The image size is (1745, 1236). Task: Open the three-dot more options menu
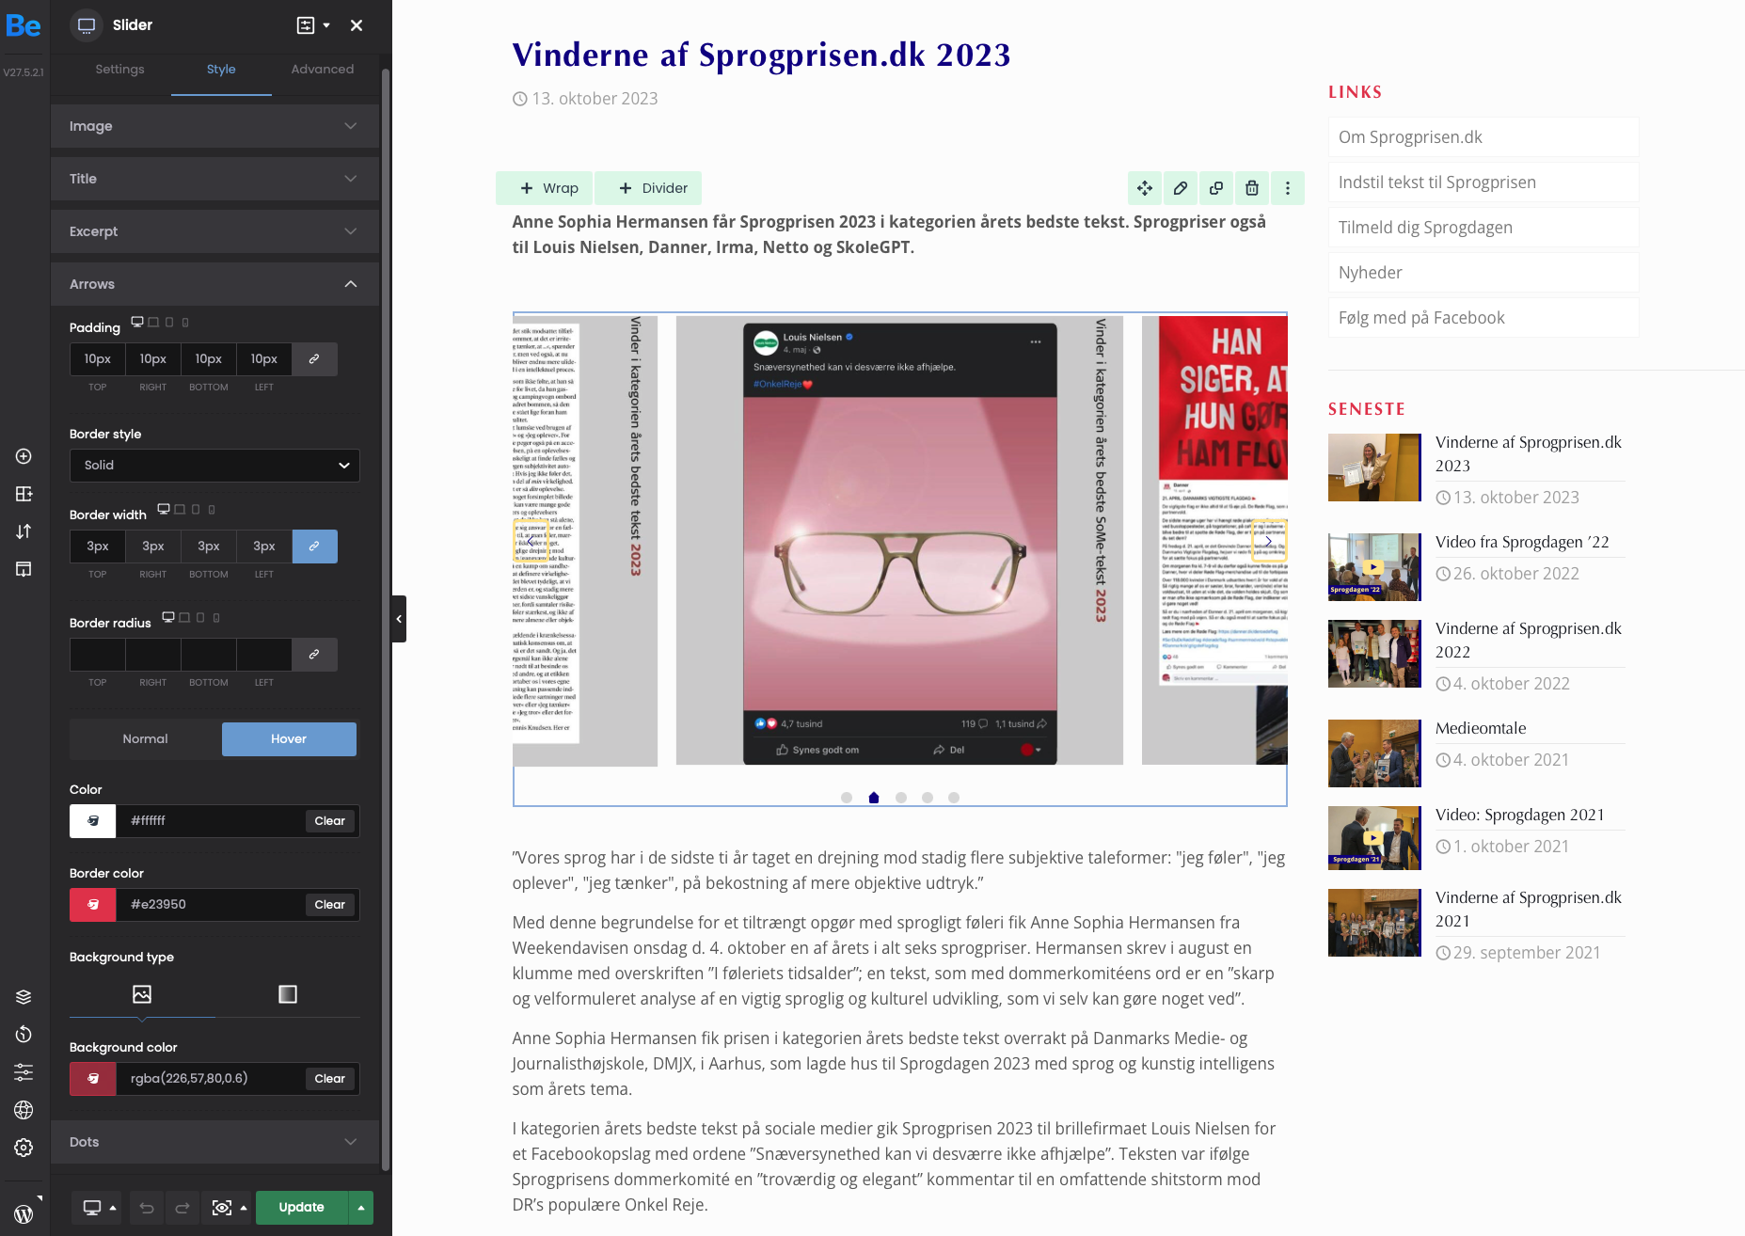tap(1288, 188)
